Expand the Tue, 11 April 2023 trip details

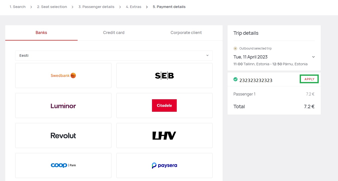313,57
